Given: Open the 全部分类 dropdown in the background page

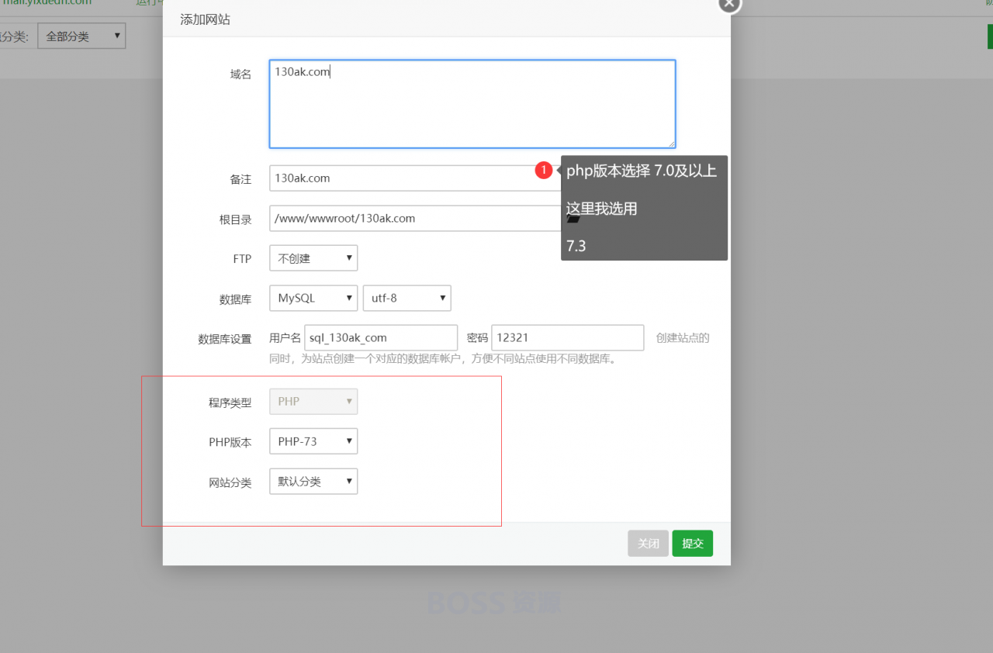Looking at the screenshot, I should point(81,36).
